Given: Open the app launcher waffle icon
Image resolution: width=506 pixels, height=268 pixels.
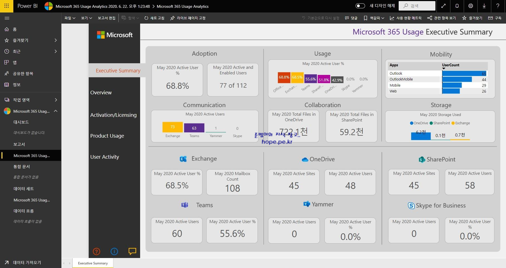Looking at the screenshot, I should pos(6,6).
